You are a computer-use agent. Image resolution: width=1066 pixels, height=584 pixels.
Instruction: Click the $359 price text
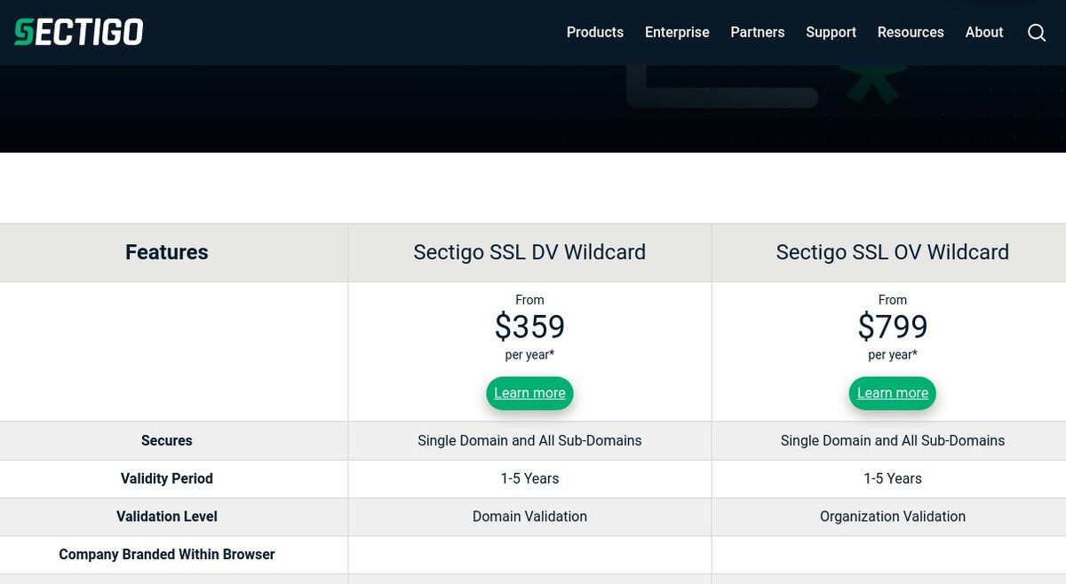tap(529, 327)
